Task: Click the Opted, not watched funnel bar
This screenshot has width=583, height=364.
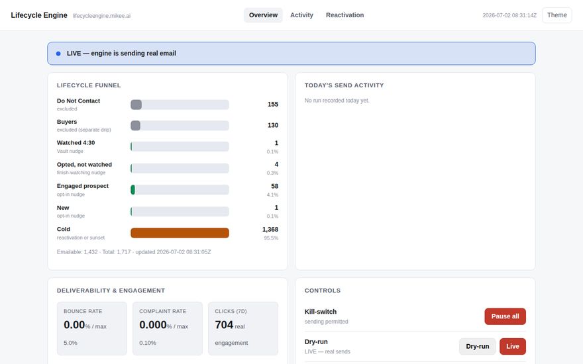Action: pyautogui.click(x=180, y=169)
